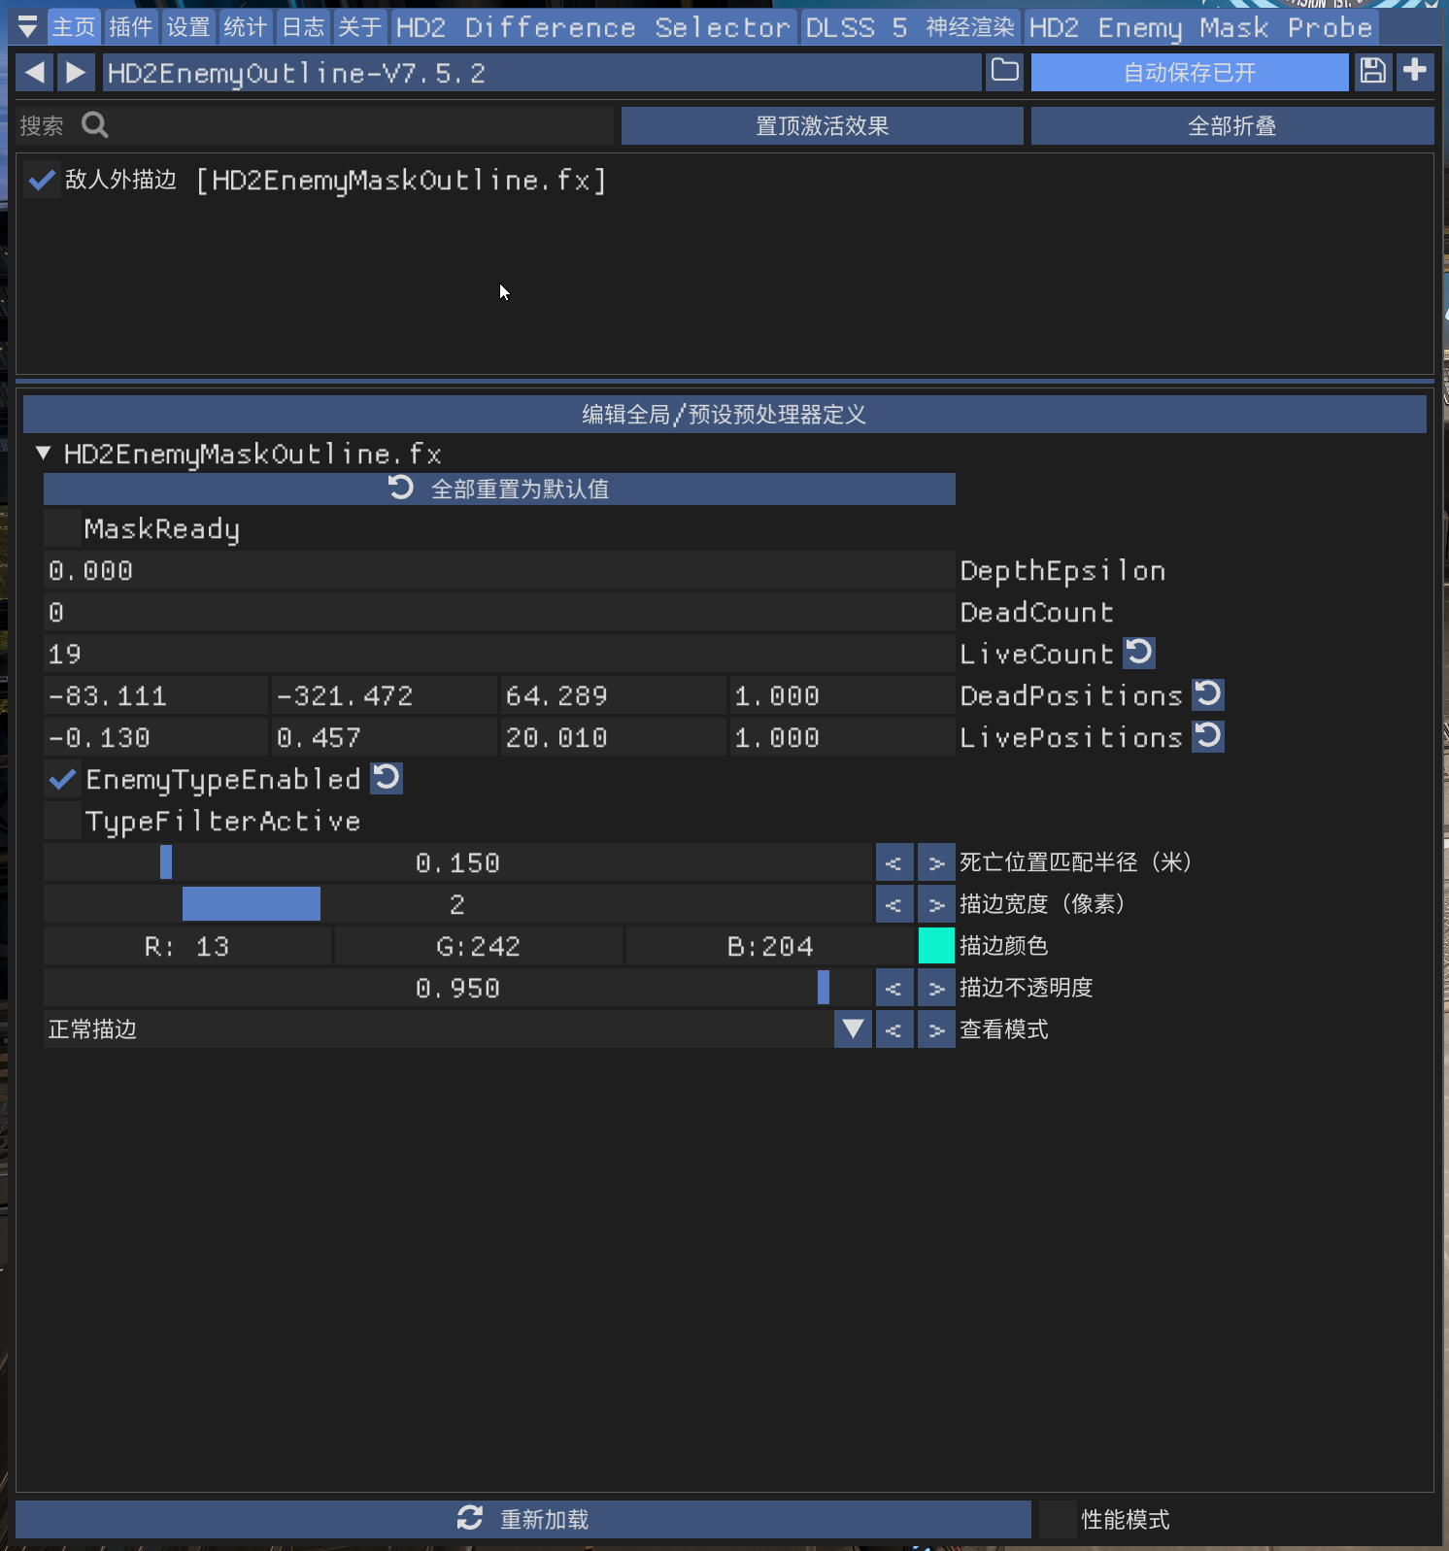Click the 置顶激活效果 button
This screenshot has width=1449, height=1551.
(x=823, y=126)
